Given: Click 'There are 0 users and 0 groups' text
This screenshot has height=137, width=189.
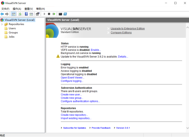Looking at the screenshot, I should pos(79,91).
